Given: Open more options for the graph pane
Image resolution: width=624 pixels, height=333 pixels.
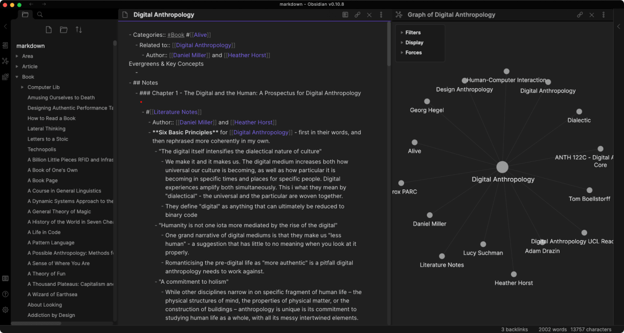Looking at the screenshot, I should (x=604, y=15).
